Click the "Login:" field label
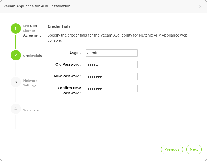 (x=75, y=52)
